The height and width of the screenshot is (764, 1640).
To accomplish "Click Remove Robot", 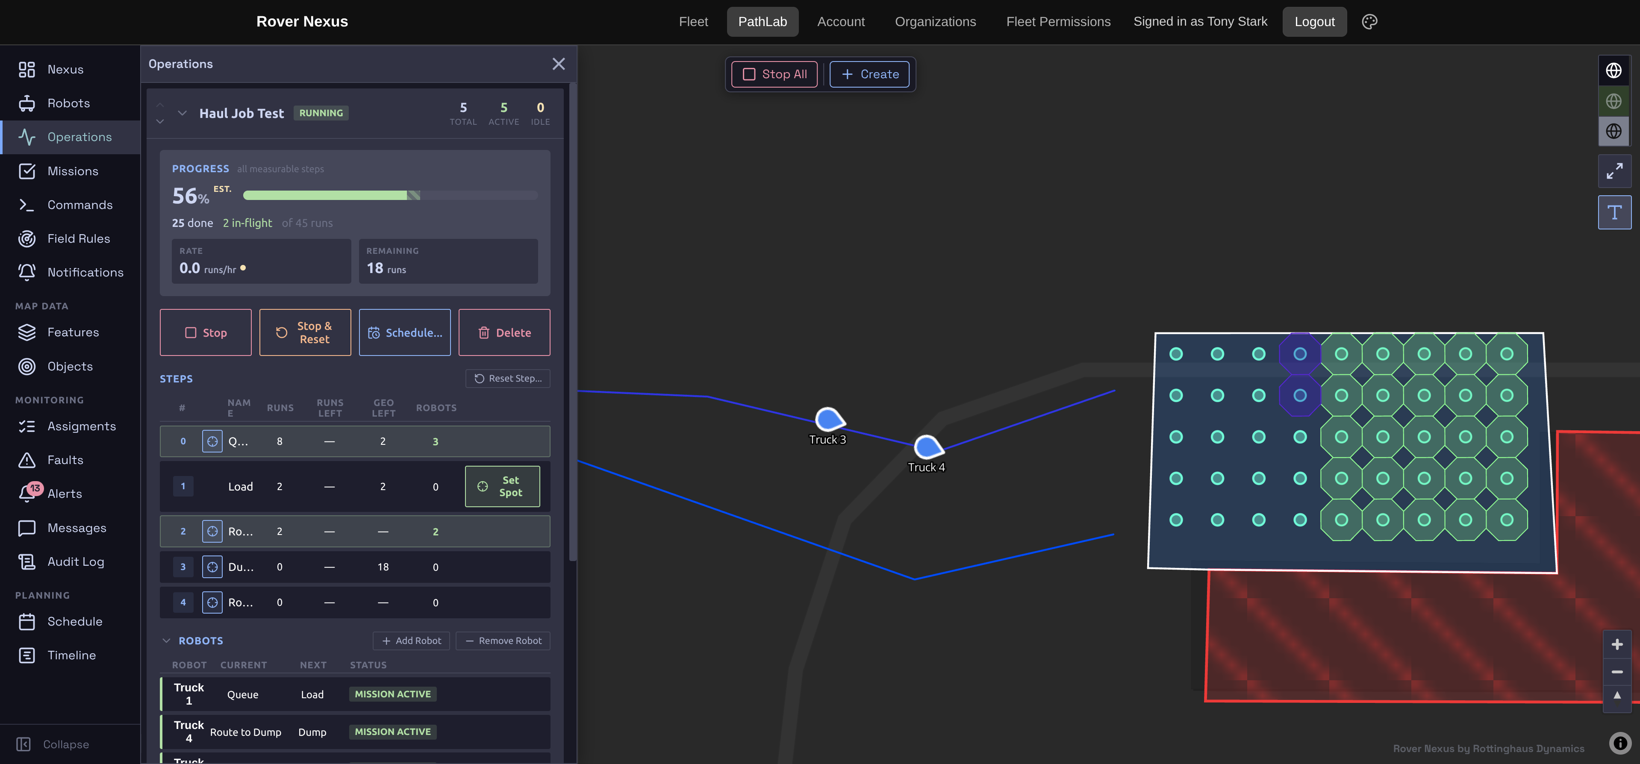I will (x=503, y=641).
